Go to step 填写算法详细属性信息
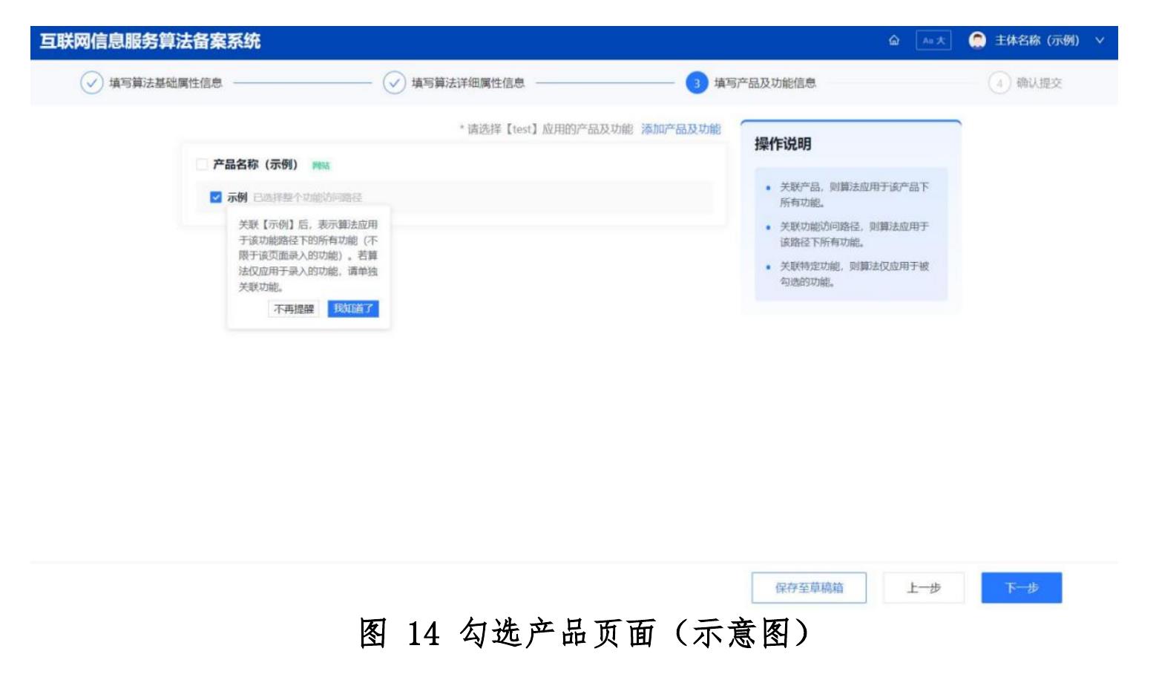Image resolution: width=1159 pixels, height=680 pixels. [468, 82]
